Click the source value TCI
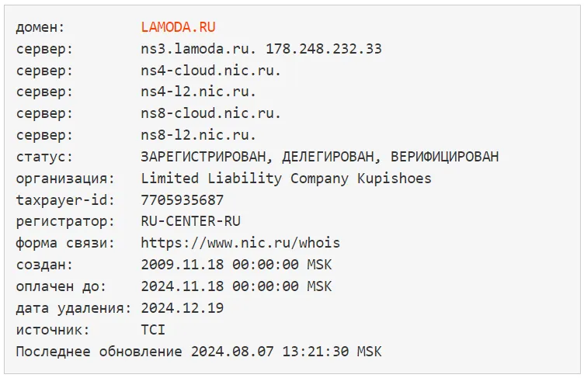 [153, 330]
